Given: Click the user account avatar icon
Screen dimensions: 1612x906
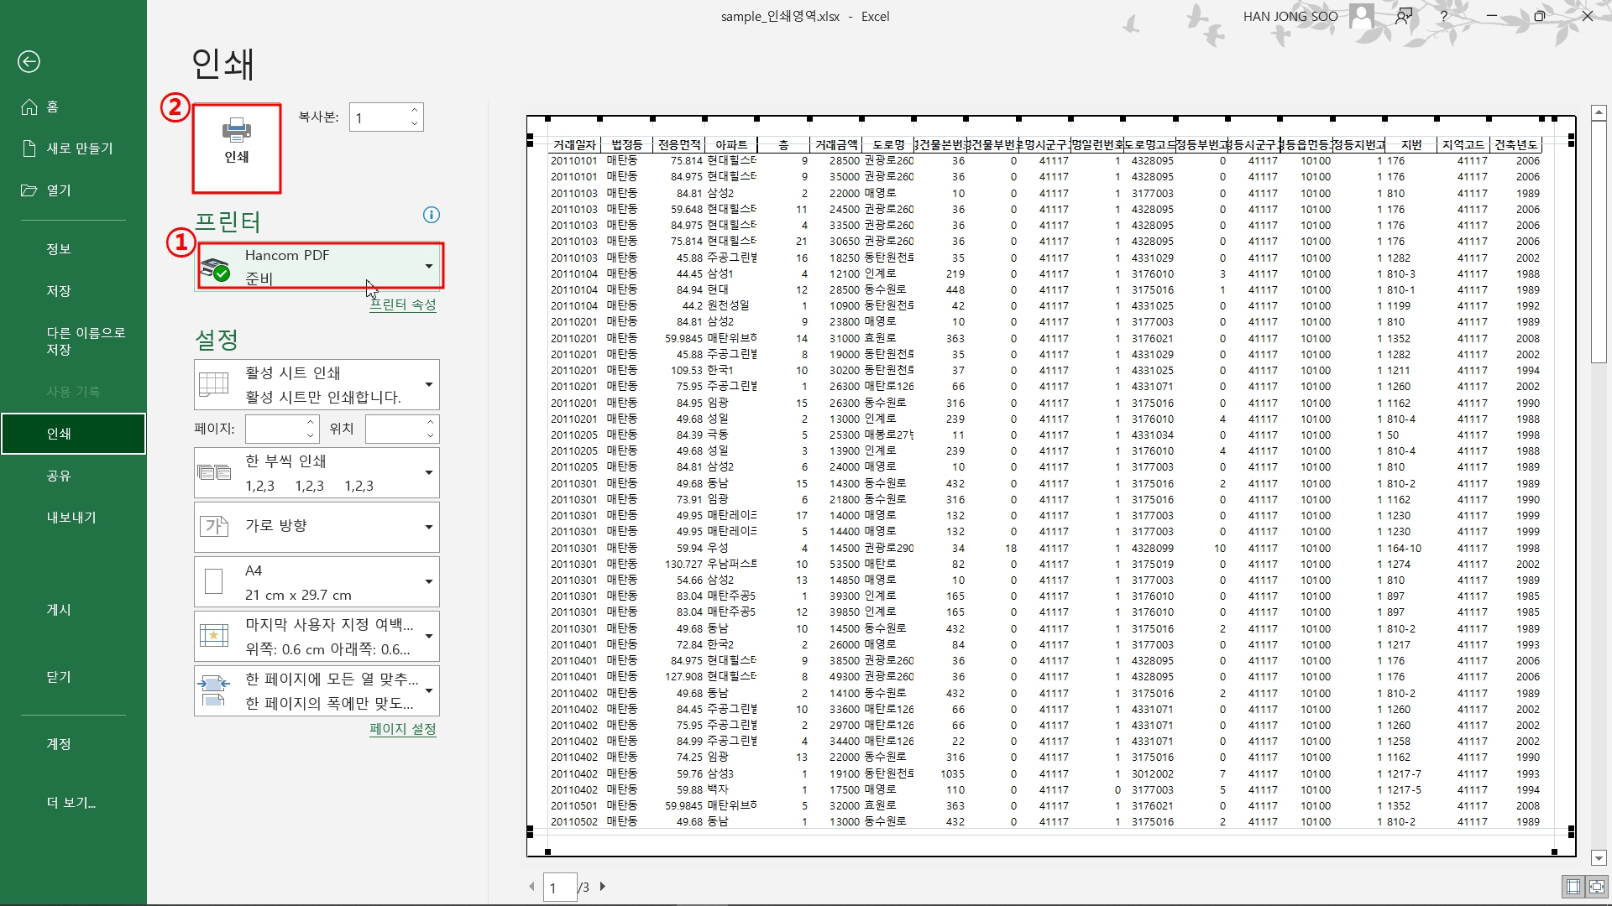Looking at the screenshot, I should 1362,16.
